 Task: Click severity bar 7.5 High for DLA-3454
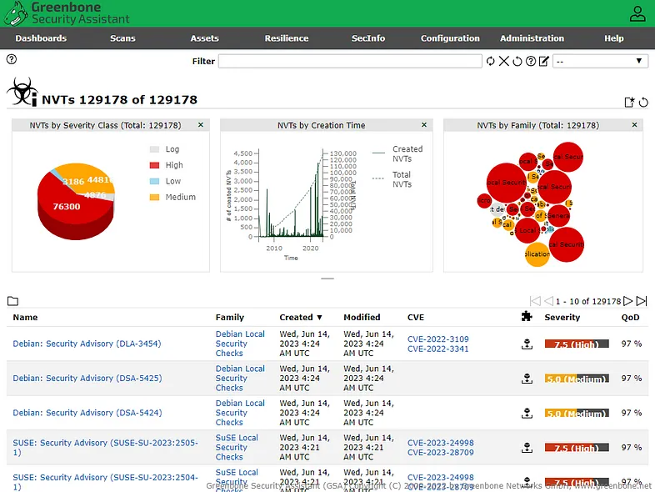tap(577, 344)
